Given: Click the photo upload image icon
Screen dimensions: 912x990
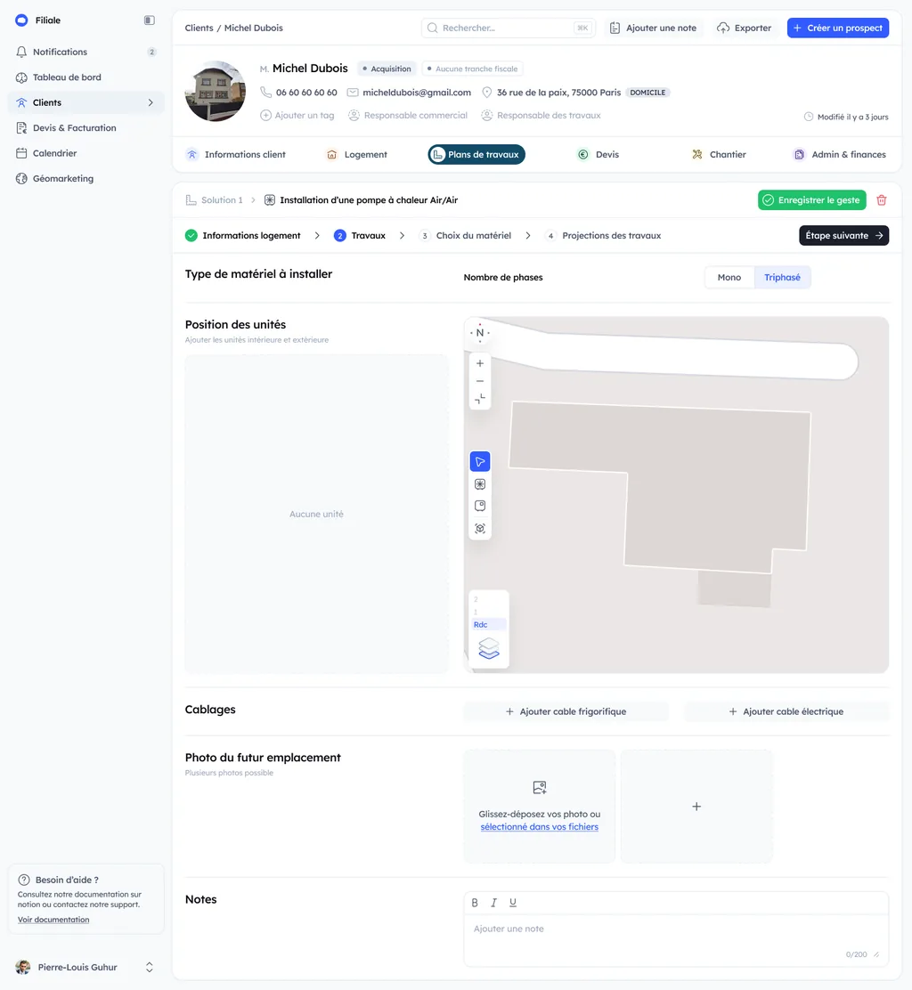Looking at the screenshot, I should [540, 787].
